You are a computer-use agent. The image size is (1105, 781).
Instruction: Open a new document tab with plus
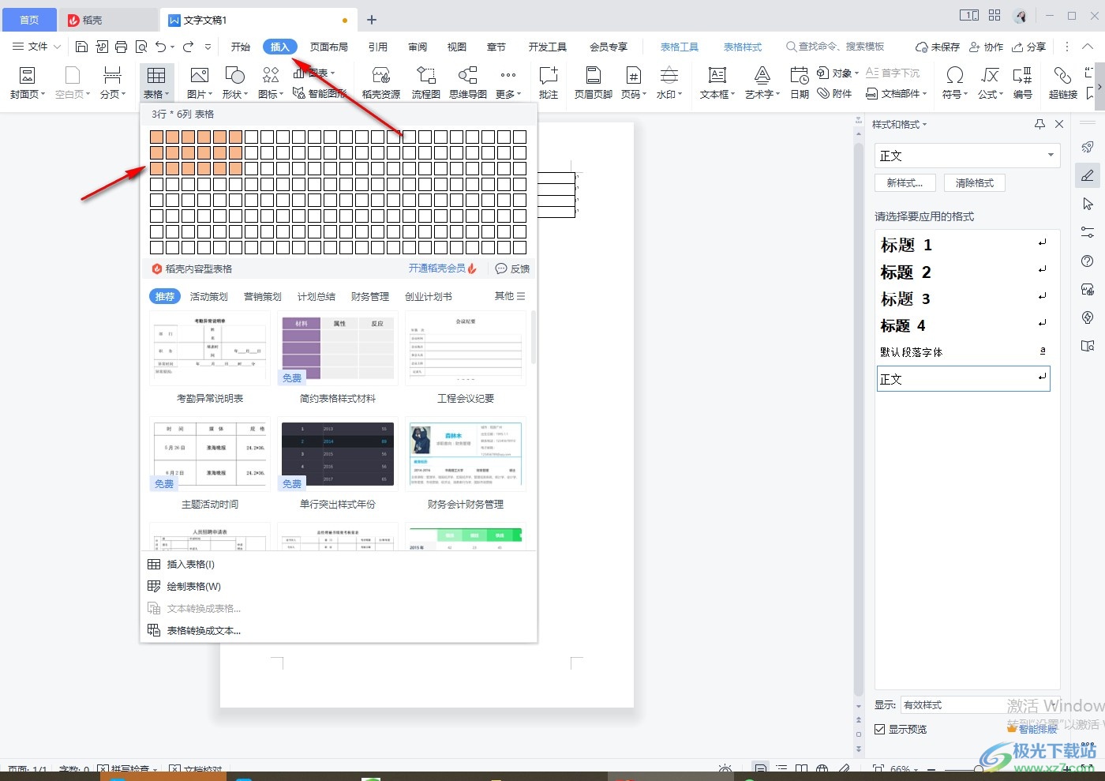(x=372, y=20)
